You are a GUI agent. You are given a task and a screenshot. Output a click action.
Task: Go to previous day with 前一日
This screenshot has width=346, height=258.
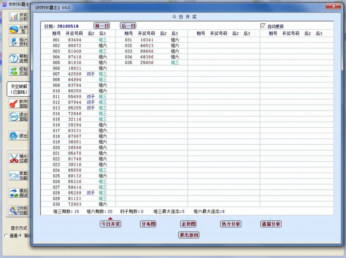(x=102, y=26)
